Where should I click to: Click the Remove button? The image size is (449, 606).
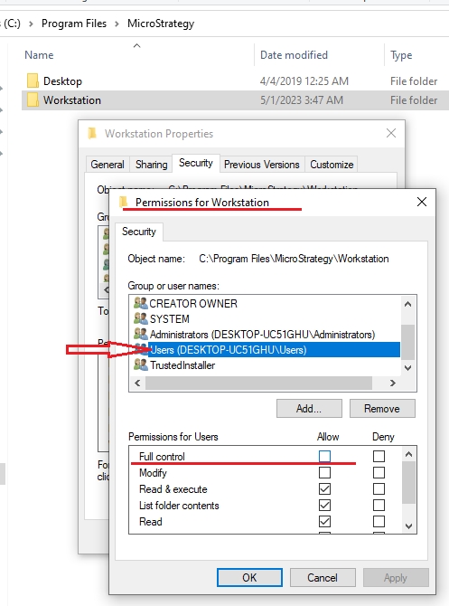[x=382, y=409]
